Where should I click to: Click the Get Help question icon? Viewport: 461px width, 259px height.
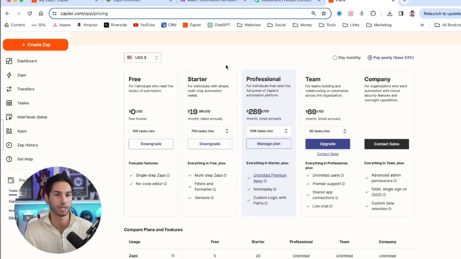[x=9, y=159]
